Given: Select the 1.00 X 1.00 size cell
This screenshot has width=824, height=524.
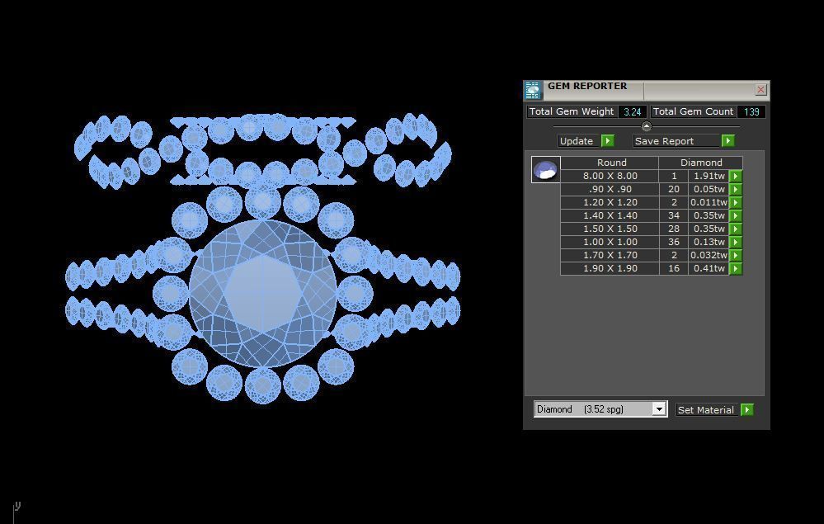Looking at the screenshot, I should coord(610,242).
